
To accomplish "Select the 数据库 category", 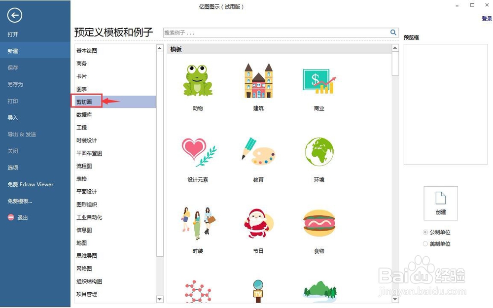I will (x=84, y=115).
